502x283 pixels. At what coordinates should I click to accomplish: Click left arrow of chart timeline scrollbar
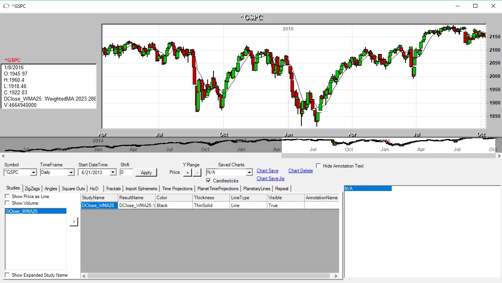pos(3,156)
